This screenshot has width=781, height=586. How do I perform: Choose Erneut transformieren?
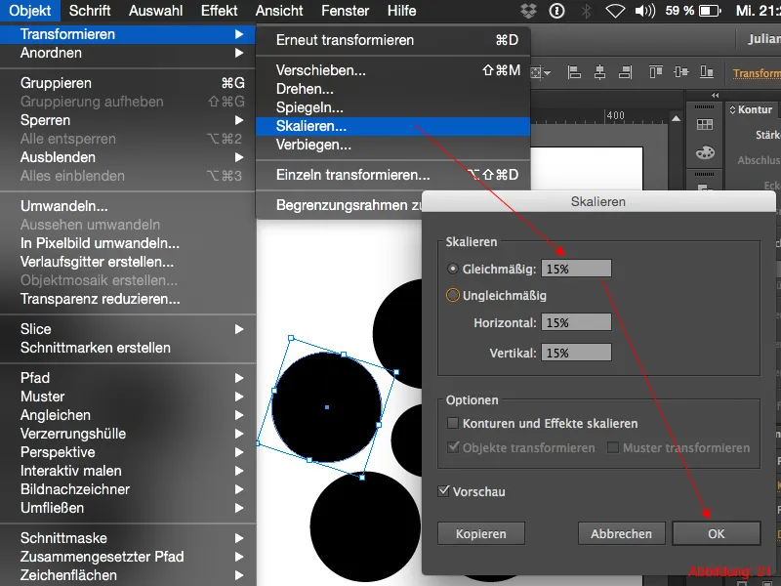tap(392, 40)
